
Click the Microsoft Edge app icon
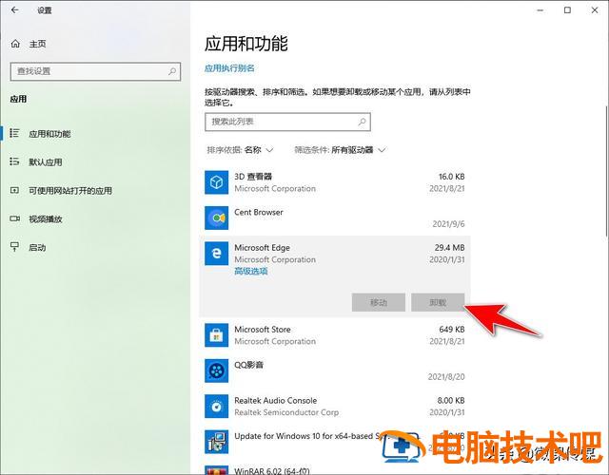(216, 254)
